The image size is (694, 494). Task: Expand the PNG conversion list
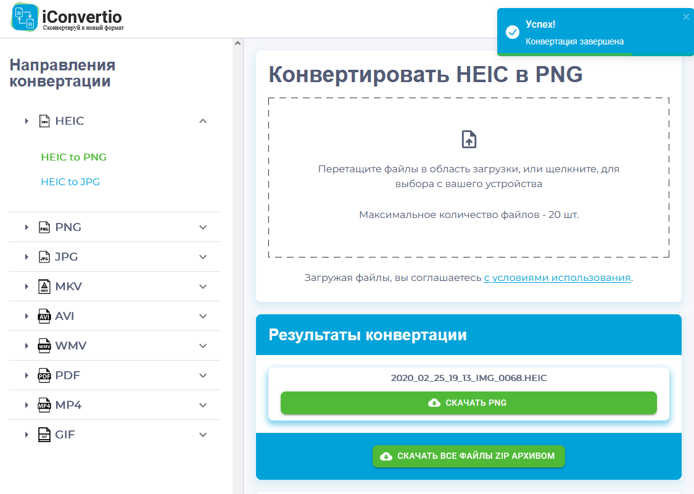tap(202, 227)
